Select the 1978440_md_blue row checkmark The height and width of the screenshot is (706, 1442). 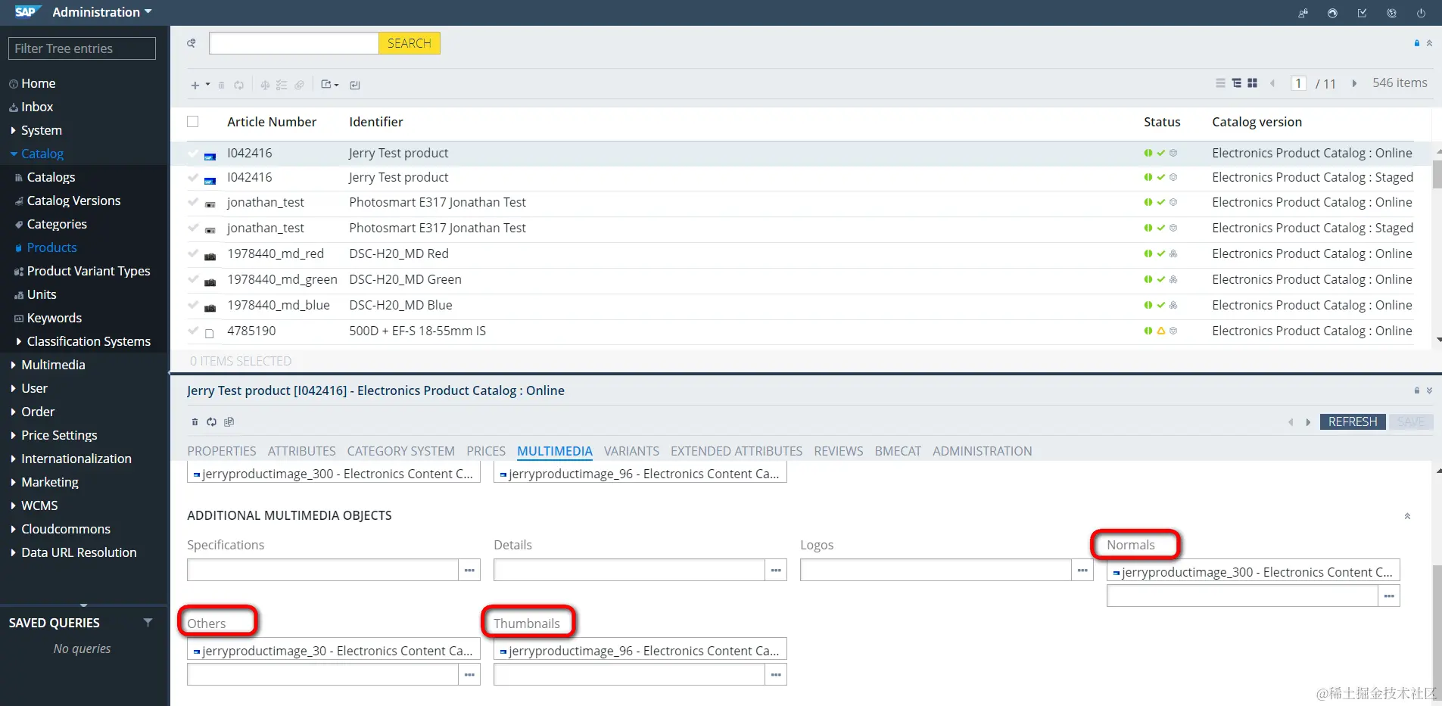pyautogui.click(x=193, y=305)
